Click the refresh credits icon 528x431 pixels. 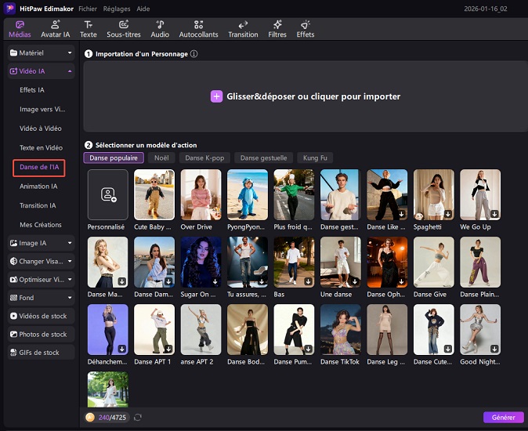[x=138, y=418]
